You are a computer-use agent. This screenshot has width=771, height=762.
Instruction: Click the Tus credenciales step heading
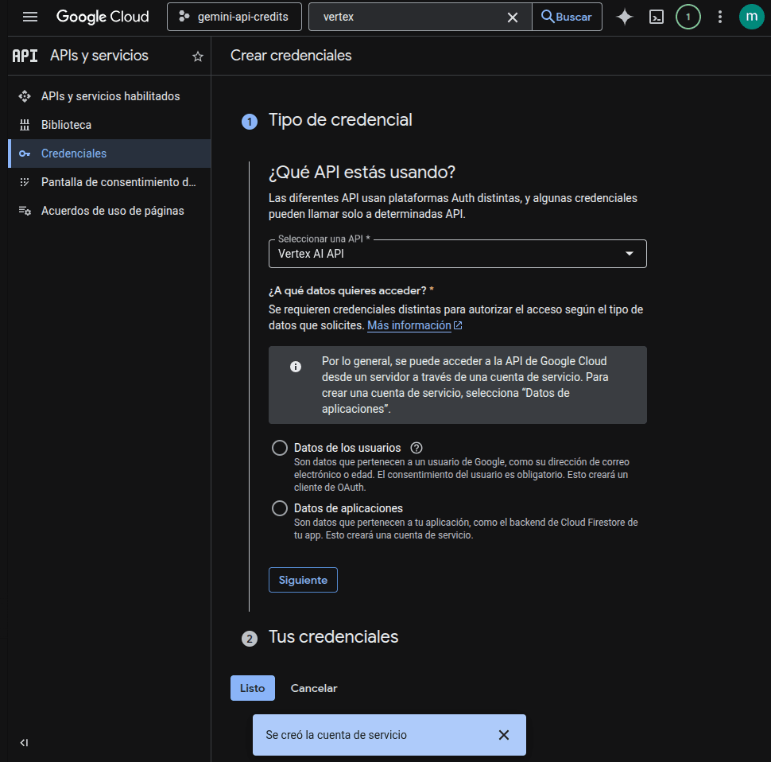point(333,636)
